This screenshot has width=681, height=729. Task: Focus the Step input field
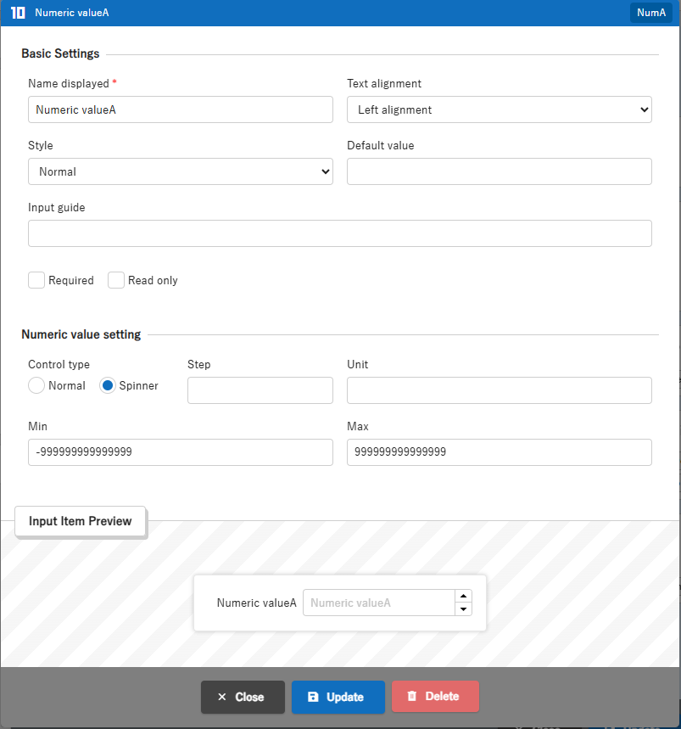tap(260, 390)
